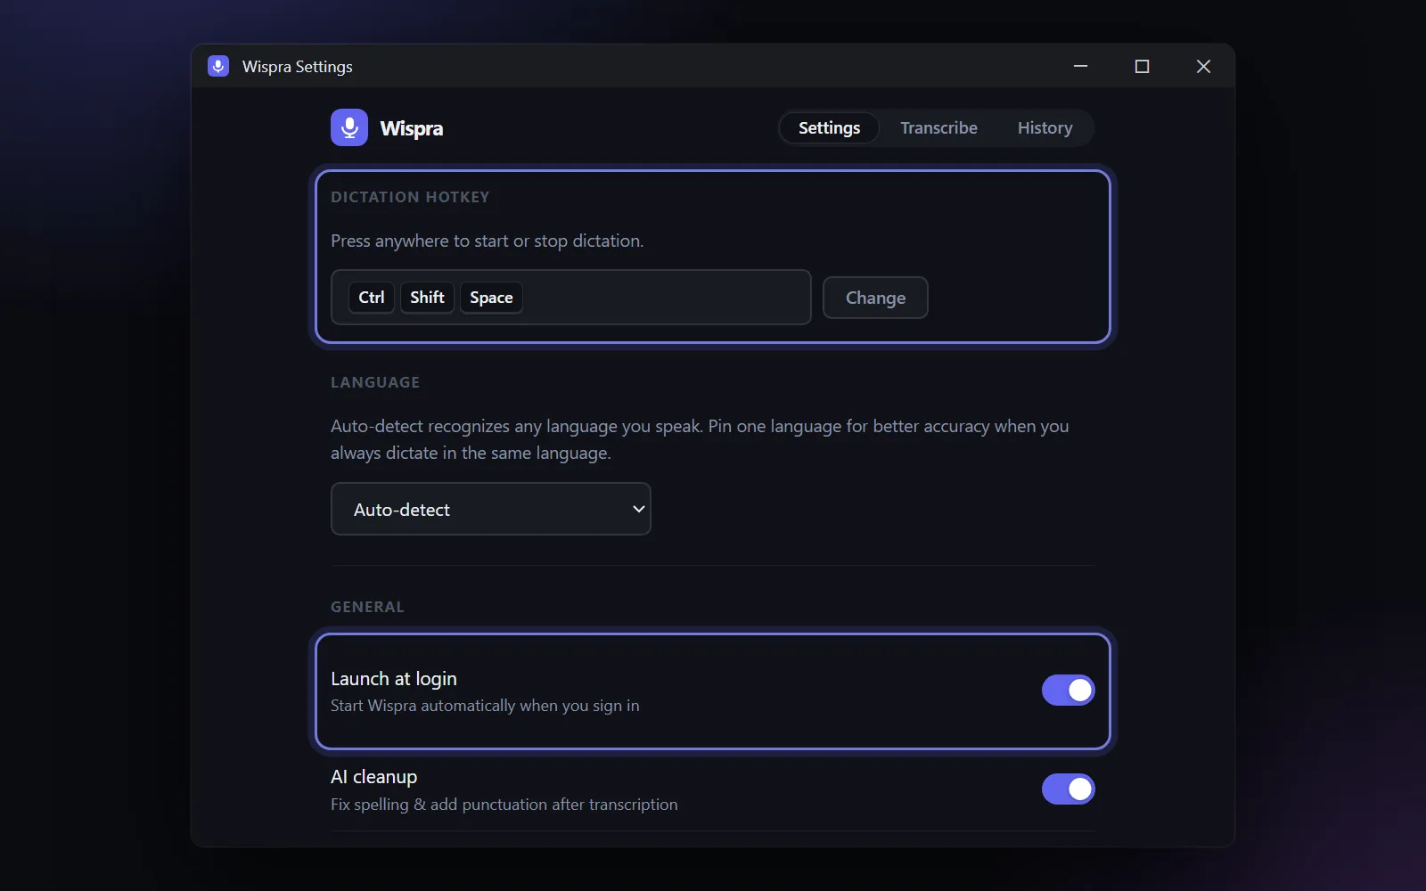Click the AI cleanup label
Viewport: 1426px width, 891px height.
(x=373, y=777)
